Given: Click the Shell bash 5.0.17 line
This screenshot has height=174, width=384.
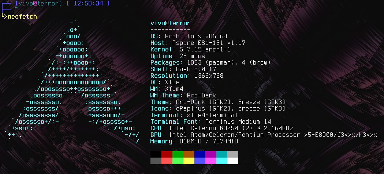Looking at the screenshot, I should click(x=183, y=69).
